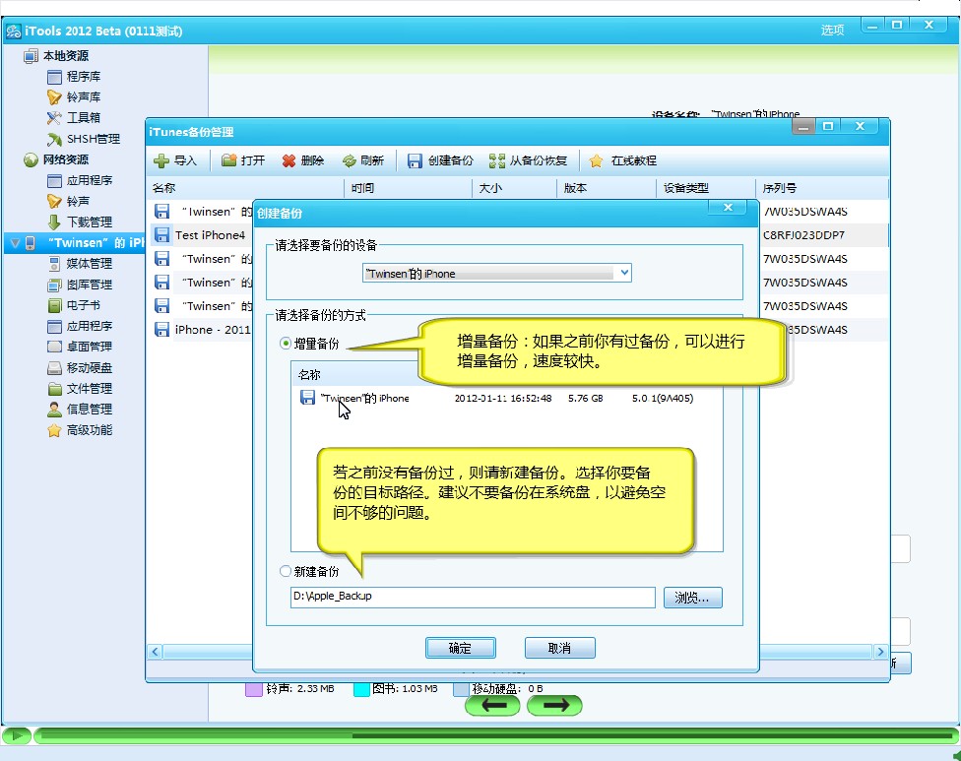Viewport: 961px width, 761px height.
Task: Select the 增量备份 incremental backup radio button
Action: pyautogui.click(x=285, y=344)
